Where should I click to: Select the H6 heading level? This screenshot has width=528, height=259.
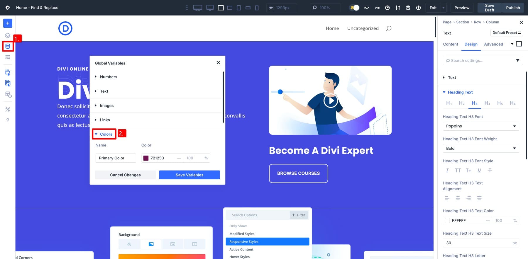pos(513,103)
